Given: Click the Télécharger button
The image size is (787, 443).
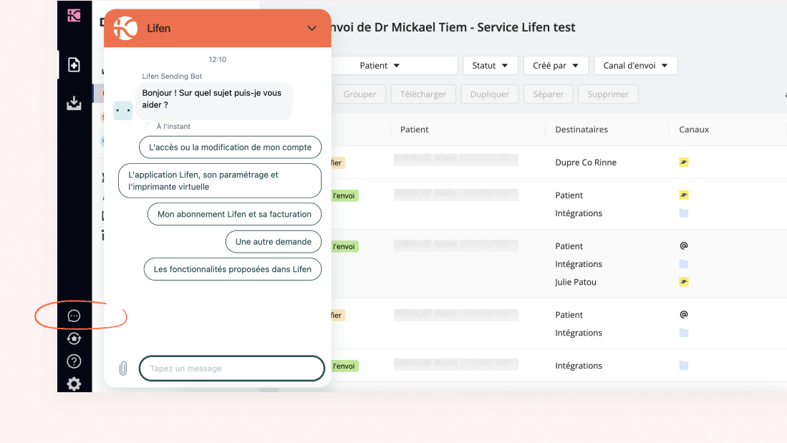Looking at the screenshot, I should 423,94.
